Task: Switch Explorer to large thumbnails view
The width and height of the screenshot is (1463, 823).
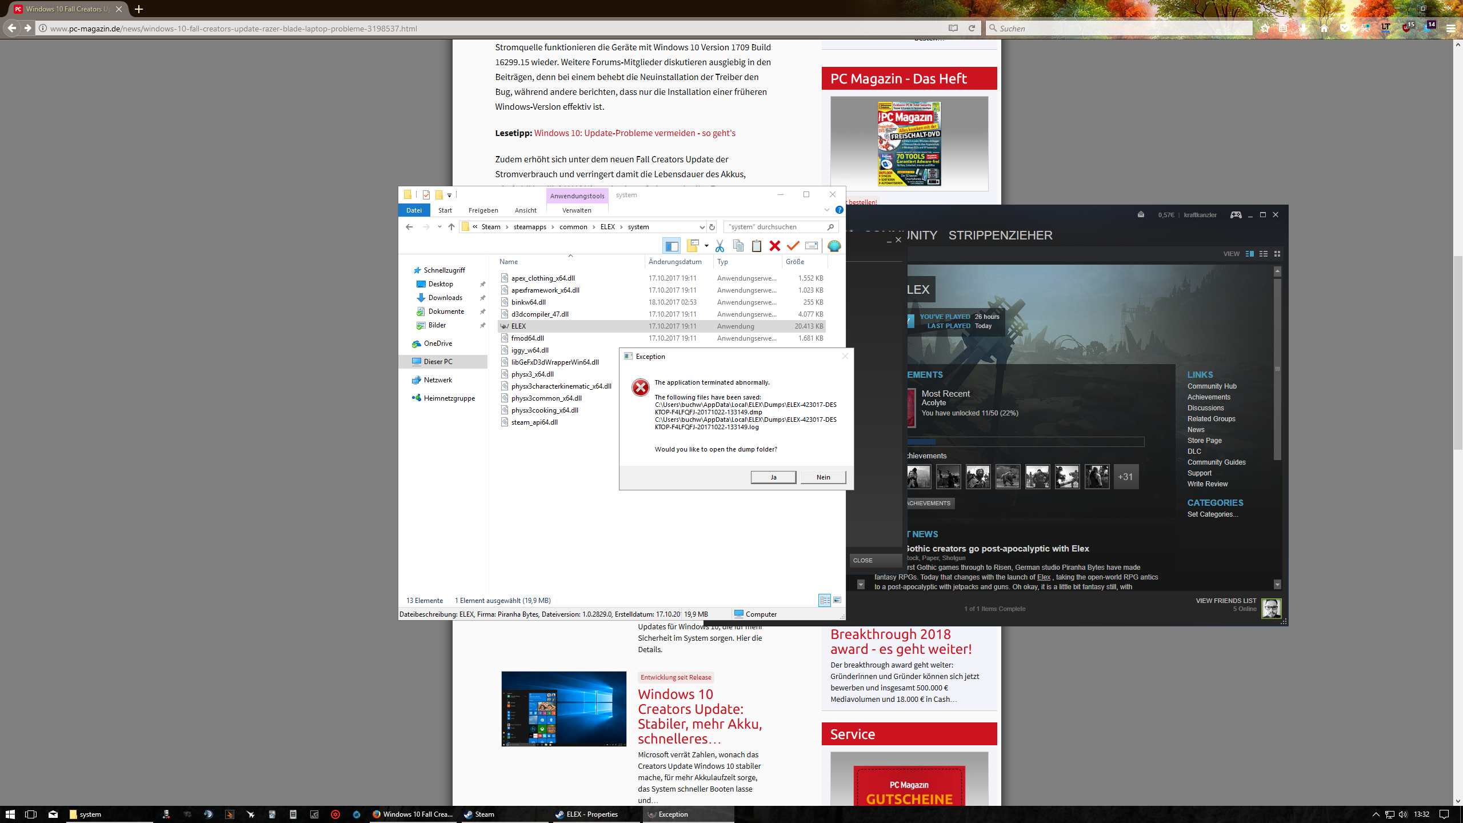Action: [x=837, y=600]
